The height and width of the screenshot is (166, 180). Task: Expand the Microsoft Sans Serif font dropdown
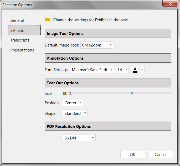pos(92,70)
